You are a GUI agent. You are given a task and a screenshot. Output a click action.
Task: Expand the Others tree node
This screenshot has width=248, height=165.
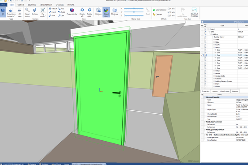point(214,71)
